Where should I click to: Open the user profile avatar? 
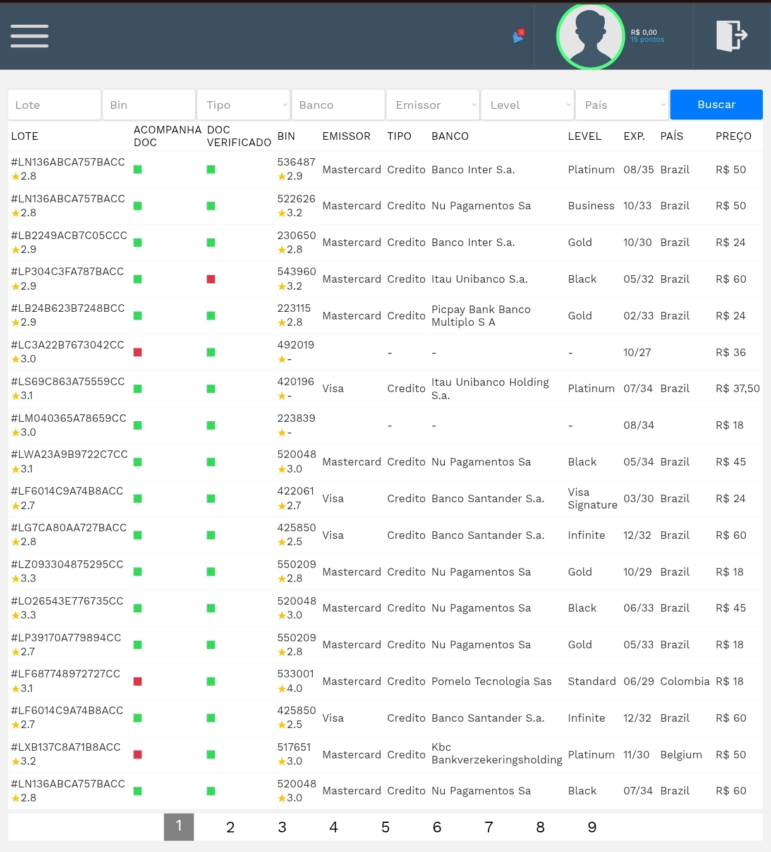(590, 37)
